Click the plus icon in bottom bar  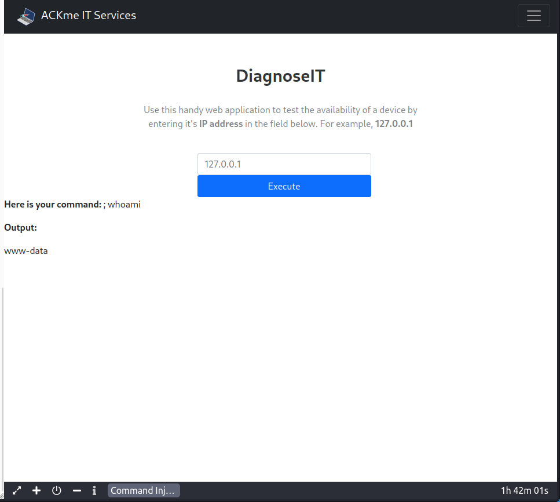[36, 490]
